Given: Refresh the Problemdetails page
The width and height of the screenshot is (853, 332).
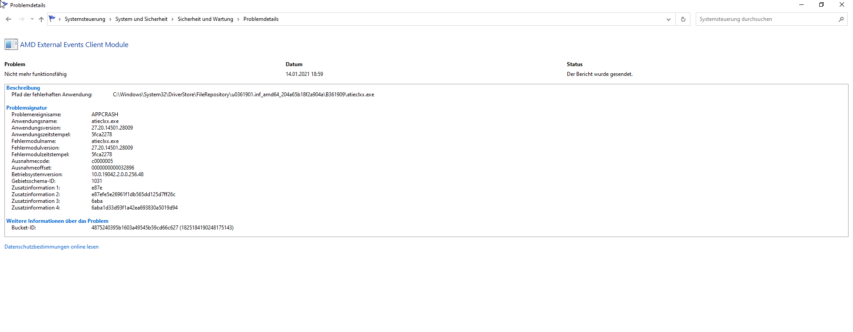Looking at the screenshot, I should [683, 19].
